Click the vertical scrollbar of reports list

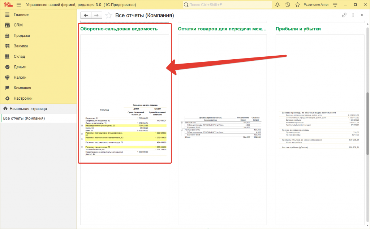368,123
